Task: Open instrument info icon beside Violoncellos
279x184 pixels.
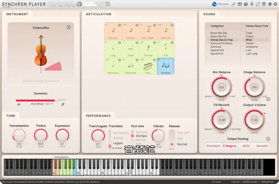Action: coord(68,27)
